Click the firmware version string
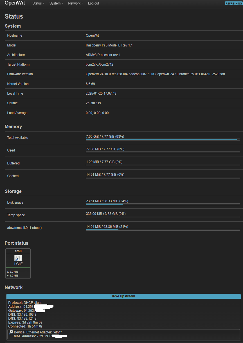Screen dimensions: 243x343 tap(155, 74)
